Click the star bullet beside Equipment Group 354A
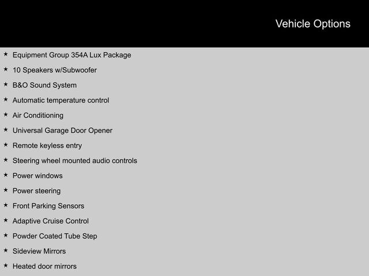 [5, 55]
